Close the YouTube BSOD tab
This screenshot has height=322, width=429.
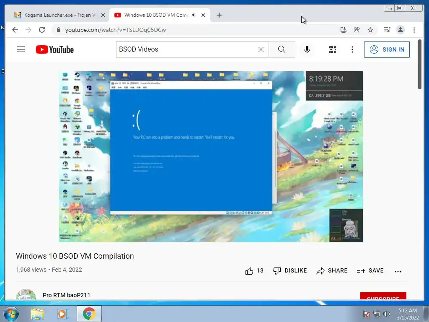(x=203, y=15)
